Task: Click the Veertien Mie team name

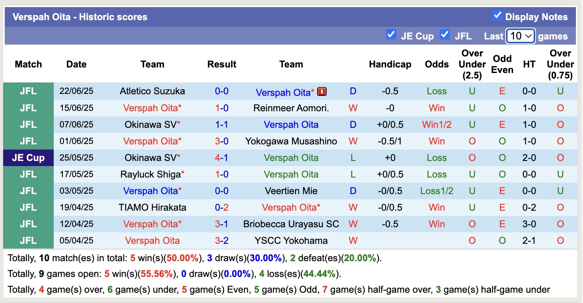Action: click(x=291, y=191)
